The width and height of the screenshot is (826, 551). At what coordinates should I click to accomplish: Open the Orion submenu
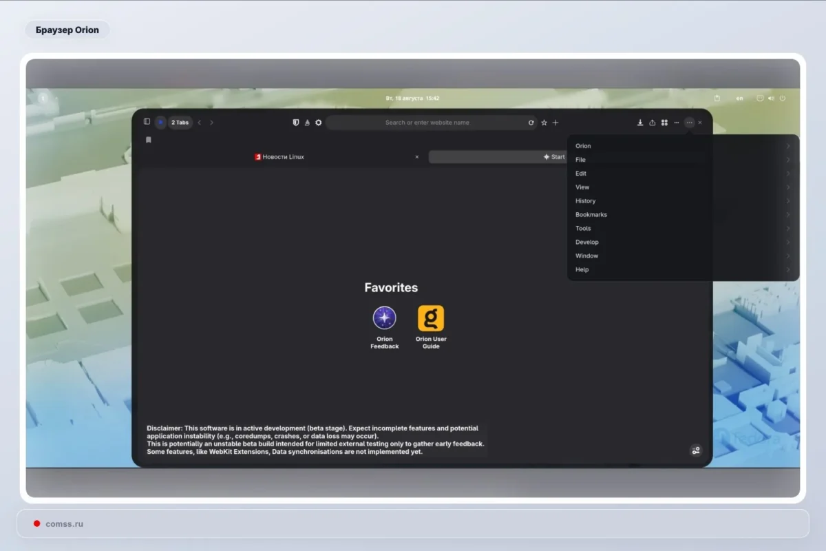pyautogui.click(x=683, y=146)
